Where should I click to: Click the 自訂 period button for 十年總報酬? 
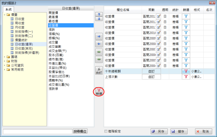(151, 71)
